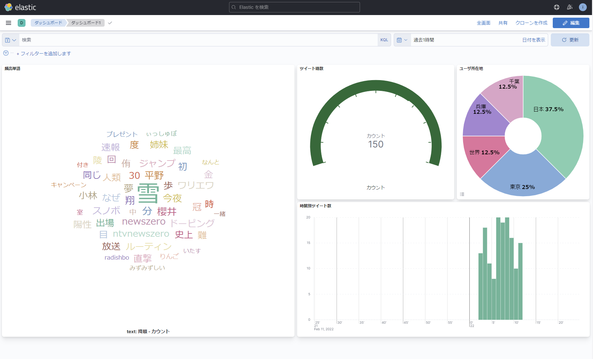Click the 更新 refresh button
Screen dimensions: 593x359
[570, 40]
